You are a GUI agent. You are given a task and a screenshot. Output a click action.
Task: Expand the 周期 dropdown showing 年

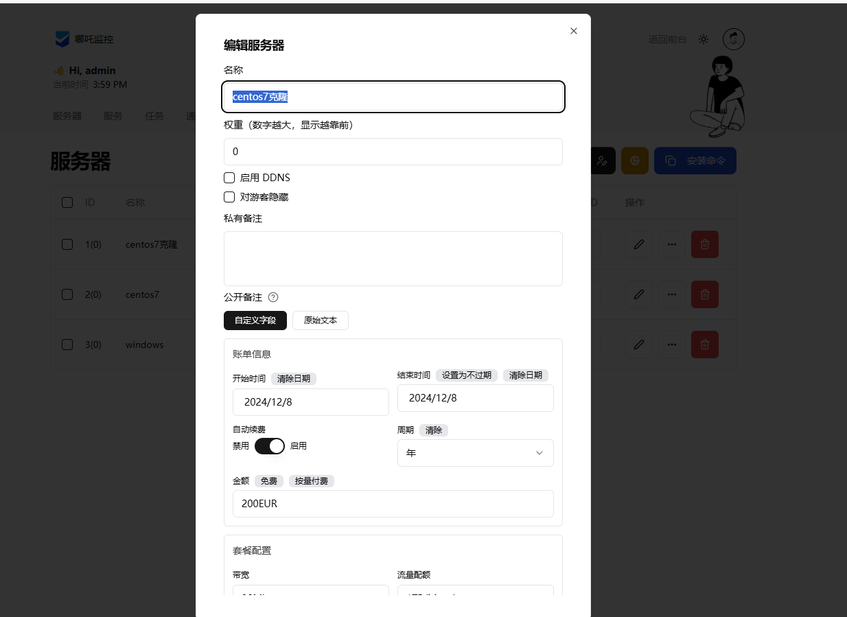475,453
